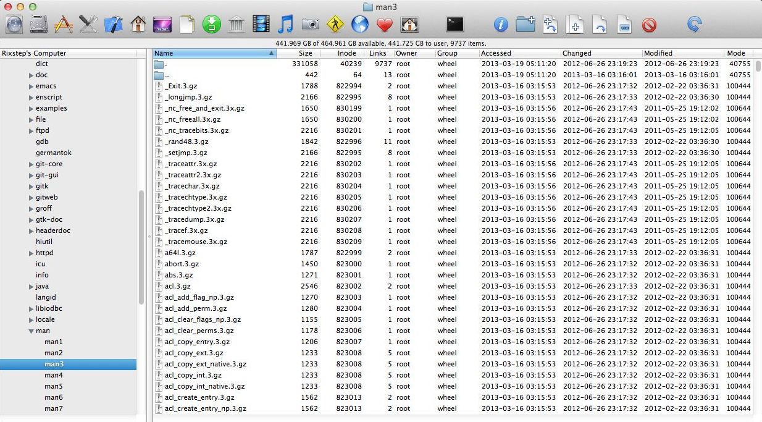Select file _tracemouse.3x.gz
The width and height of the screenshot is (762, 422).
pos(453,242)
